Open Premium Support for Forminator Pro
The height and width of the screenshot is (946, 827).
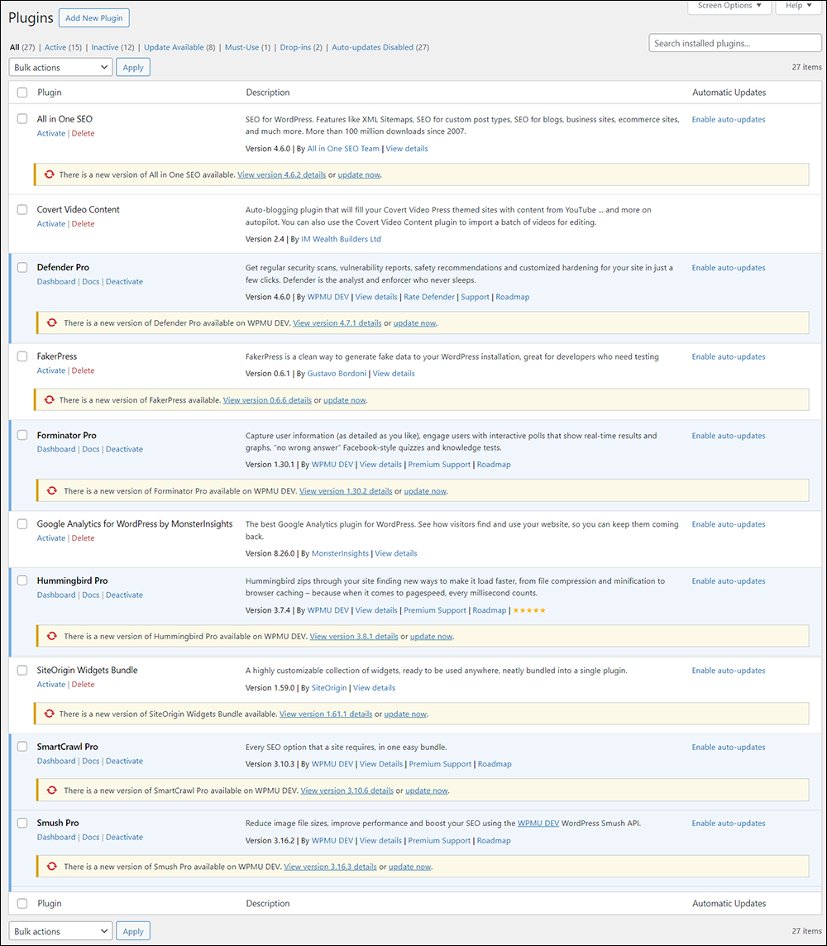(x=439, y=465)
